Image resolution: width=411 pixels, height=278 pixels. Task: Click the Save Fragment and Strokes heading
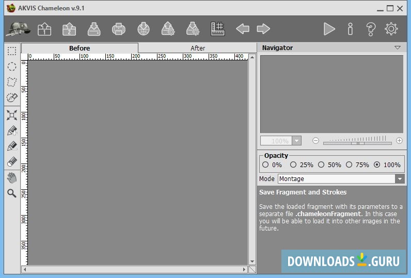[x=303, y=192]
